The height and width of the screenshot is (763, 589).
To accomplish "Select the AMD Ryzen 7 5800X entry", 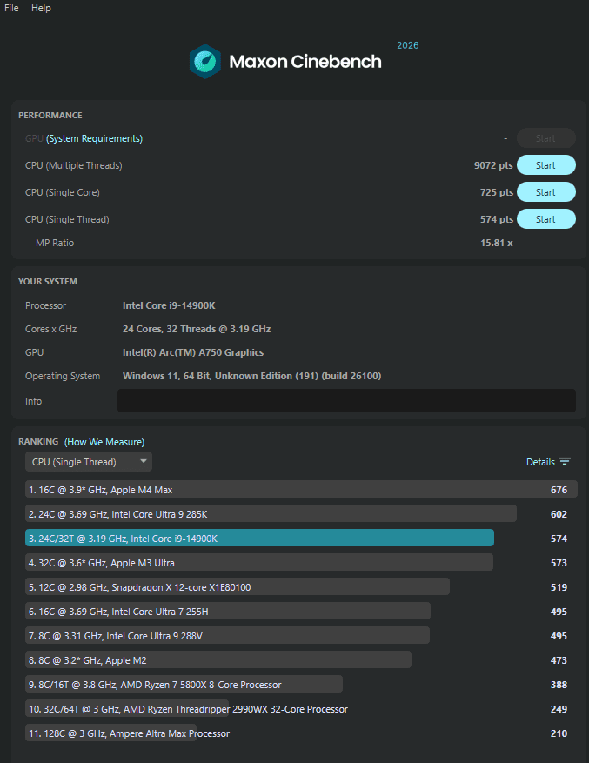I will (x=184, y=685).
